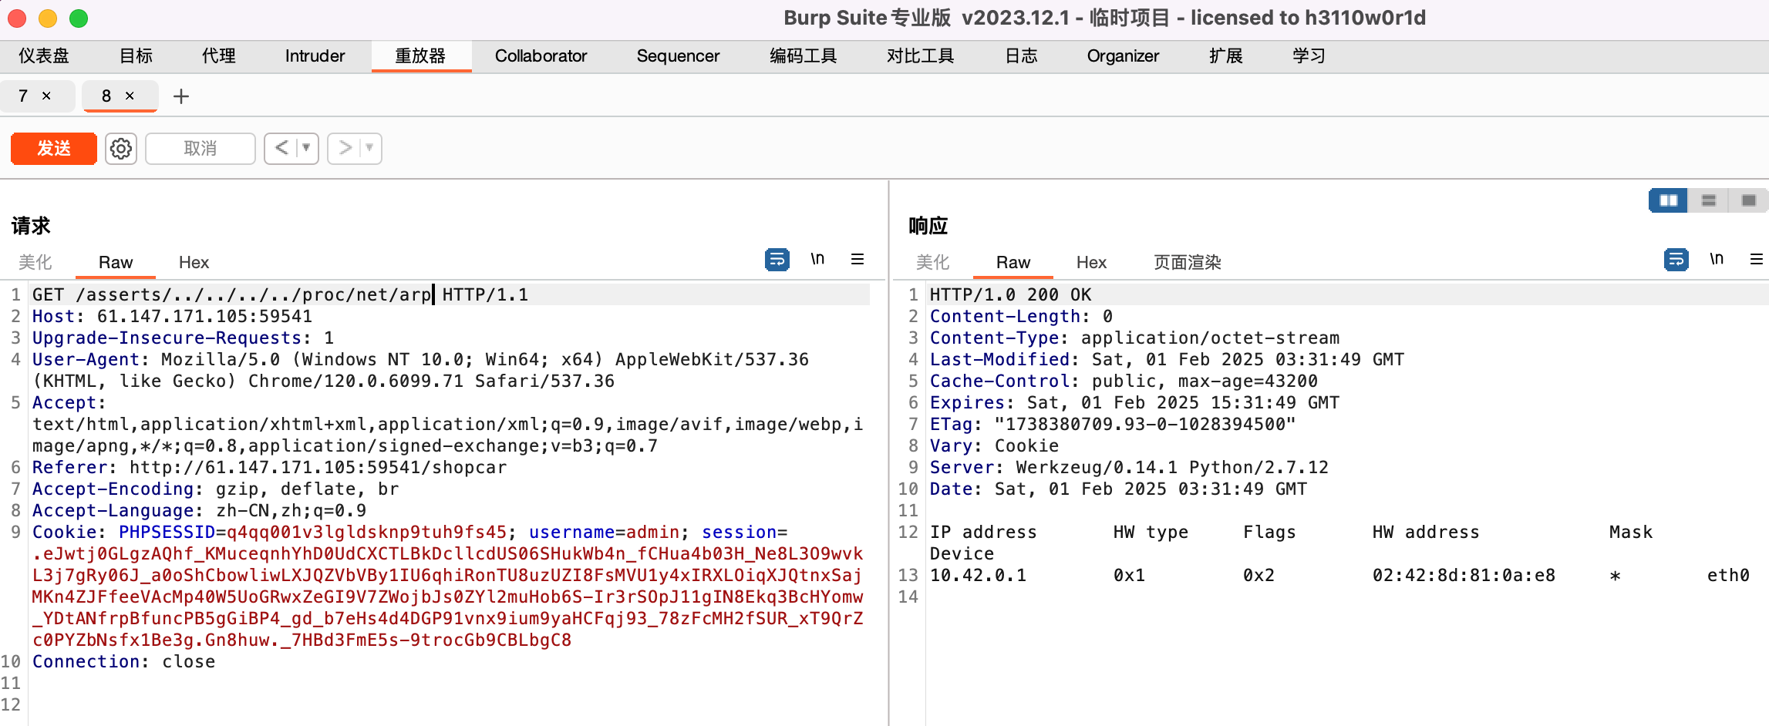Toggle word wrap in the request panel
Screen dimensions: 1769x726
777,260
